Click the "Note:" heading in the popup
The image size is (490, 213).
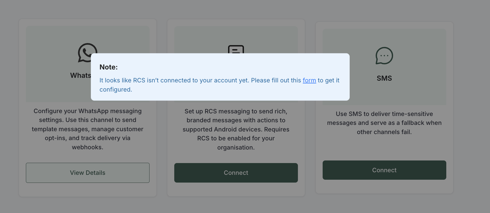click(x=108, y=67)
